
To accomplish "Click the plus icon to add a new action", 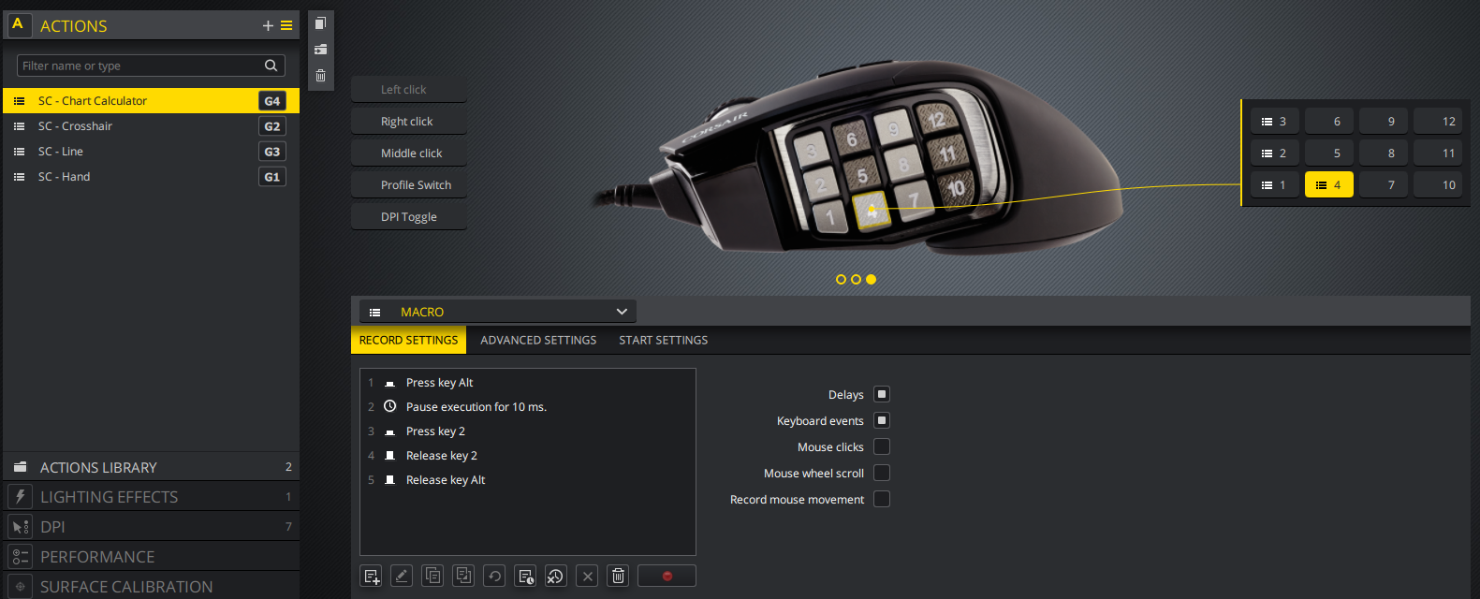I will pyautogui.click(x=268, y=26).
